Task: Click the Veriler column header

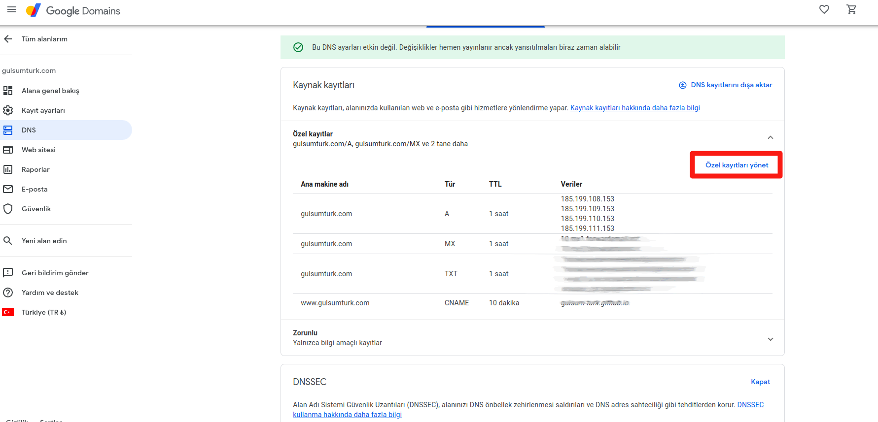Action: [x=571, y=184]
